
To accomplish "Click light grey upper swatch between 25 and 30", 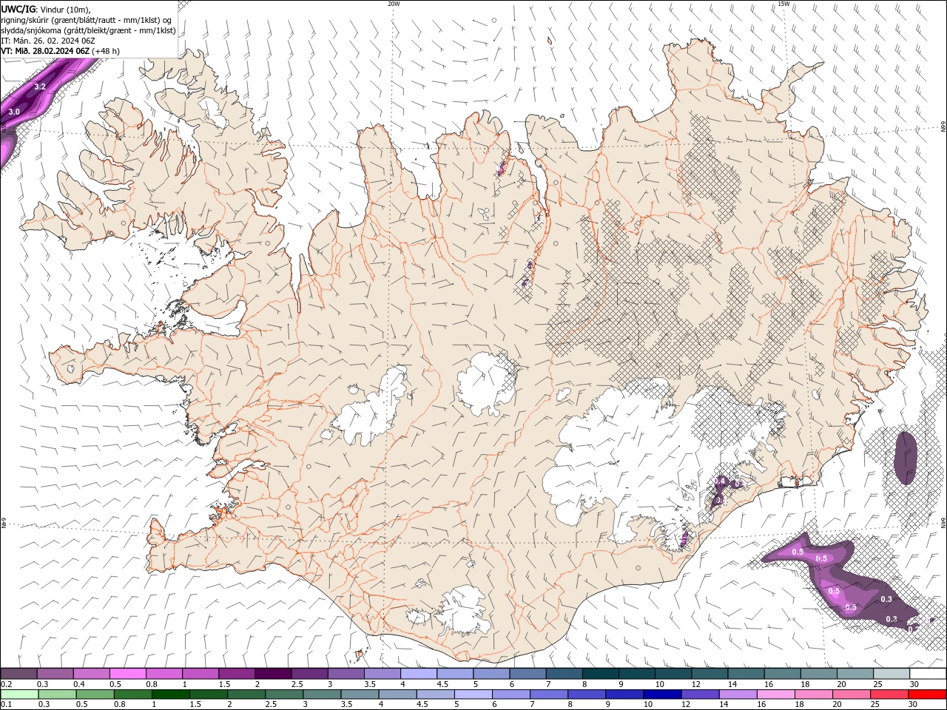I will [x=892, y=673].
